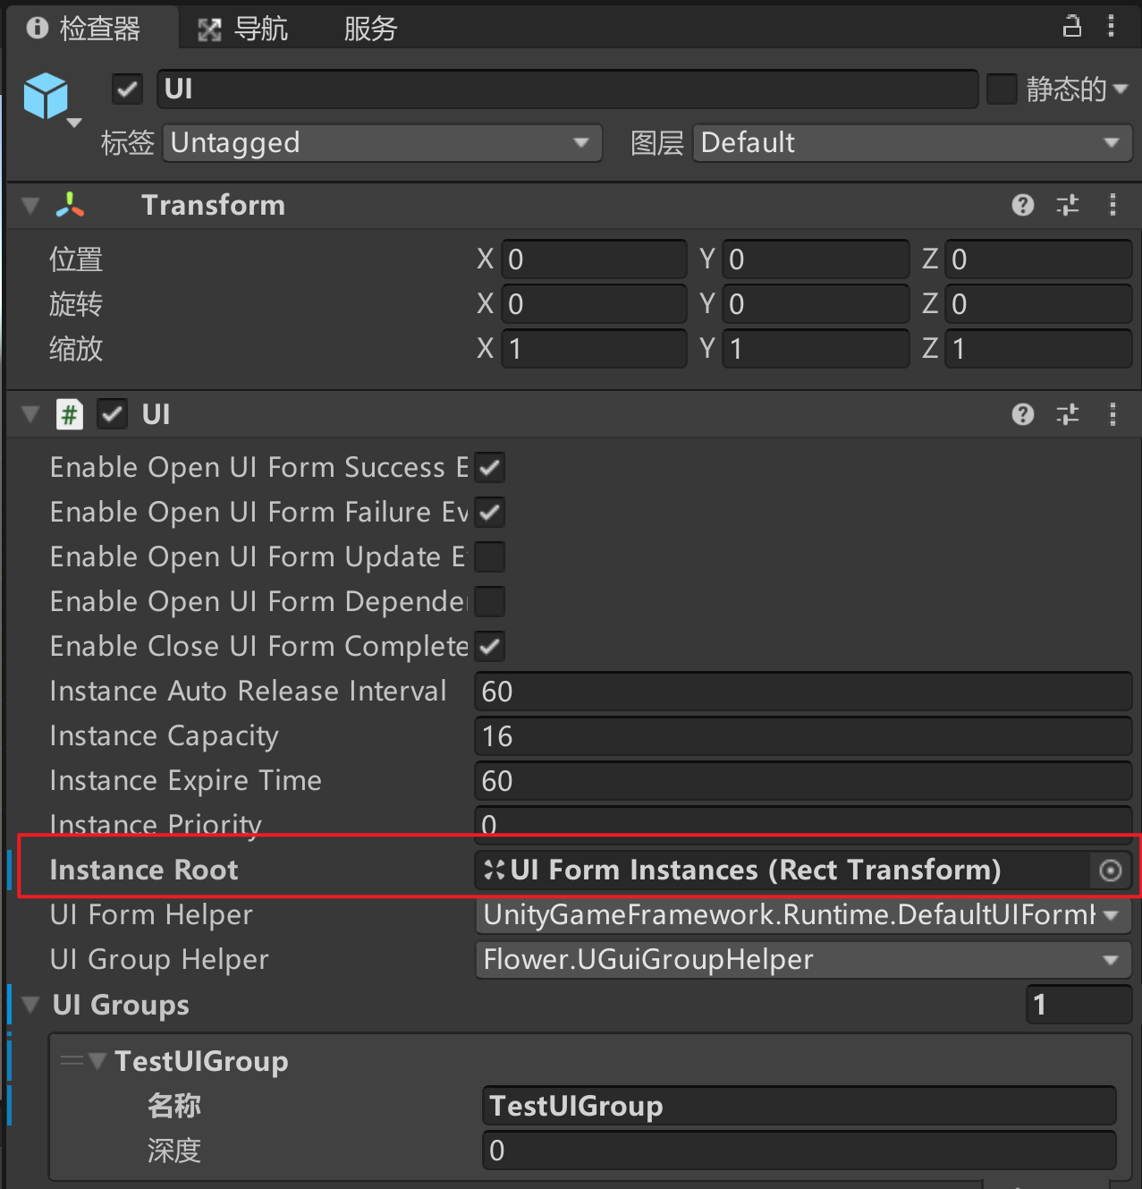Open the GameObject icon selection dropdown arrow
The image size is (1142, 1189).
pos(75,123)
